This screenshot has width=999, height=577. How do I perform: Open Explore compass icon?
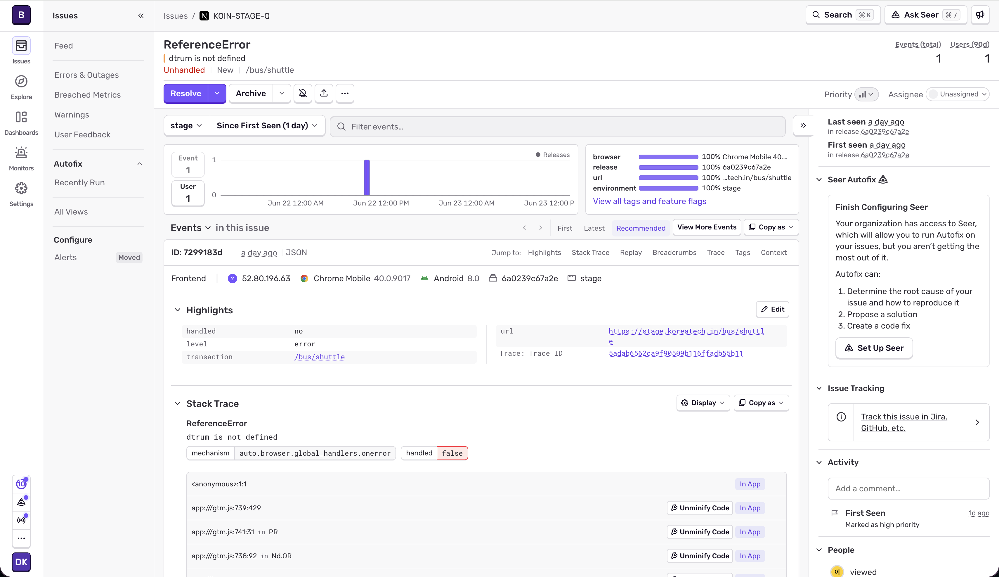point(21,82)
